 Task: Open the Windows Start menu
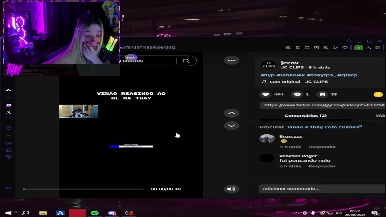[8, 213]
